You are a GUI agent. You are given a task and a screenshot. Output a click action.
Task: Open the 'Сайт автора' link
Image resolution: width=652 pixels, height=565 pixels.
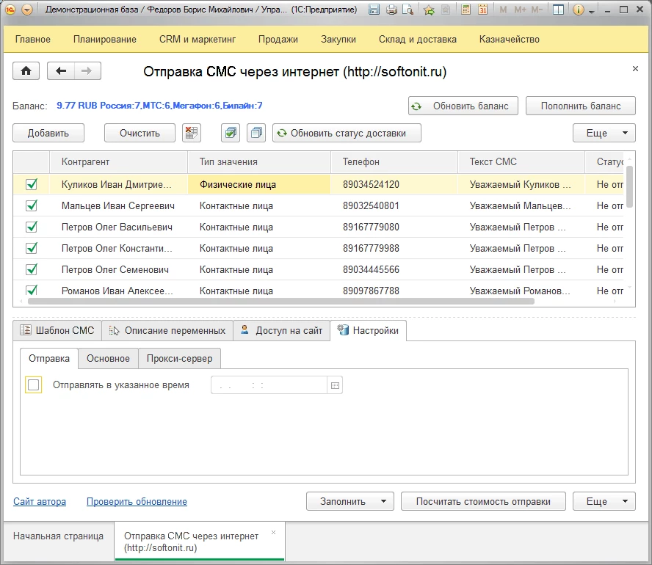40,502
